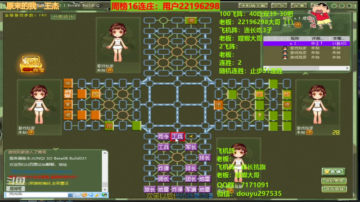
Task: Click into the chat message input field
Action: [36, 195]
